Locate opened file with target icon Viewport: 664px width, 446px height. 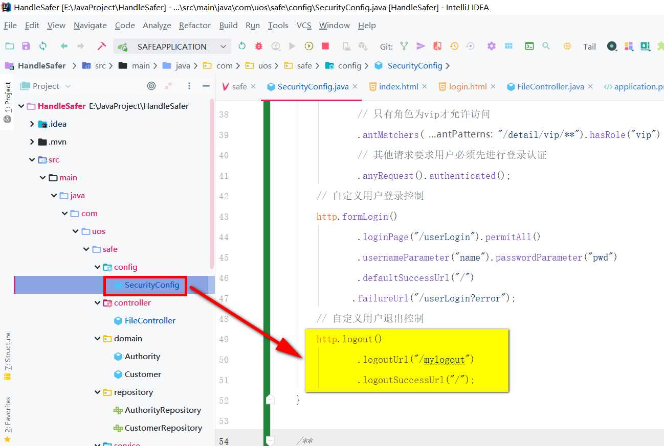pyautogui.click(x=151, y=86)
